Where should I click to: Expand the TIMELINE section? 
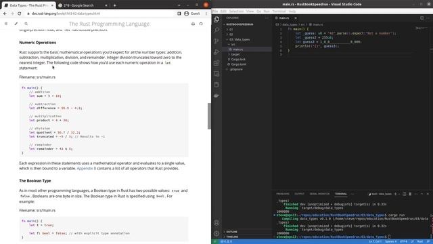232,237
